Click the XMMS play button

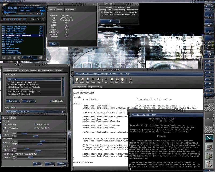point(8,19)
